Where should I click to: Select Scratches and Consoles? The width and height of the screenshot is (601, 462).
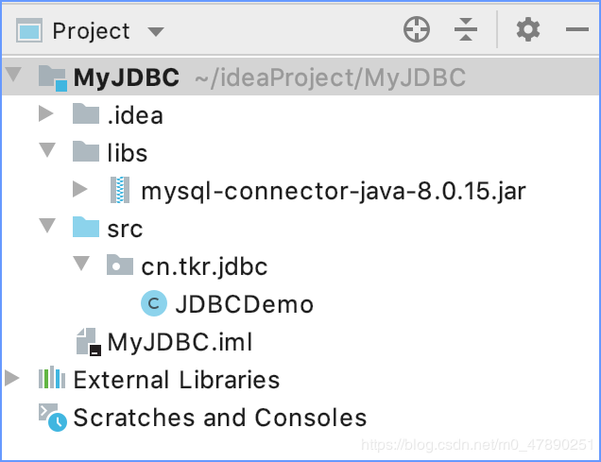(x=219, y=417)
